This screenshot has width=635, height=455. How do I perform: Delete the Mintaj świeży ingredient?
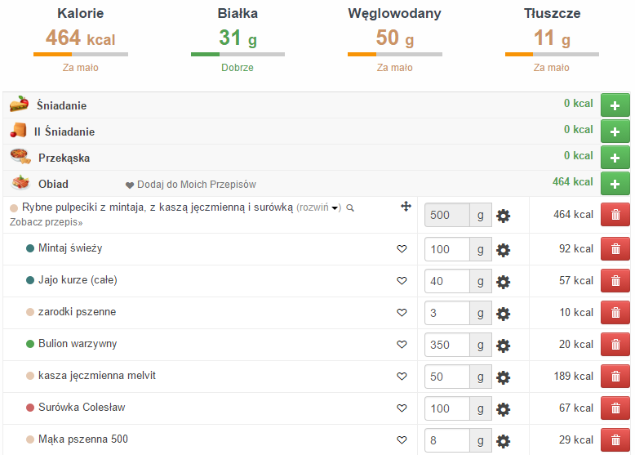pos(615,249)
